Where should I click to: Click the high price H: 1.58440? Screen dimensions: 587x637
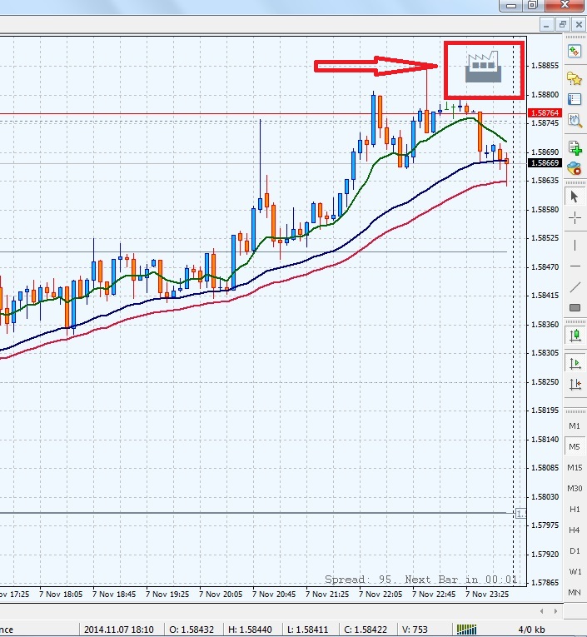250,630
